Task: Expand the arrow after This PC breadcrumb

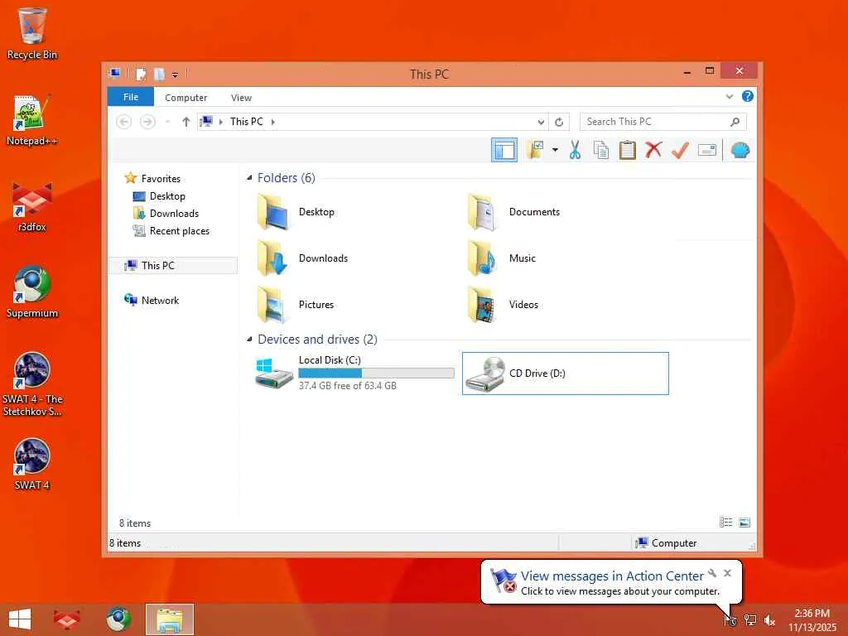Action: tap(273, 123)
